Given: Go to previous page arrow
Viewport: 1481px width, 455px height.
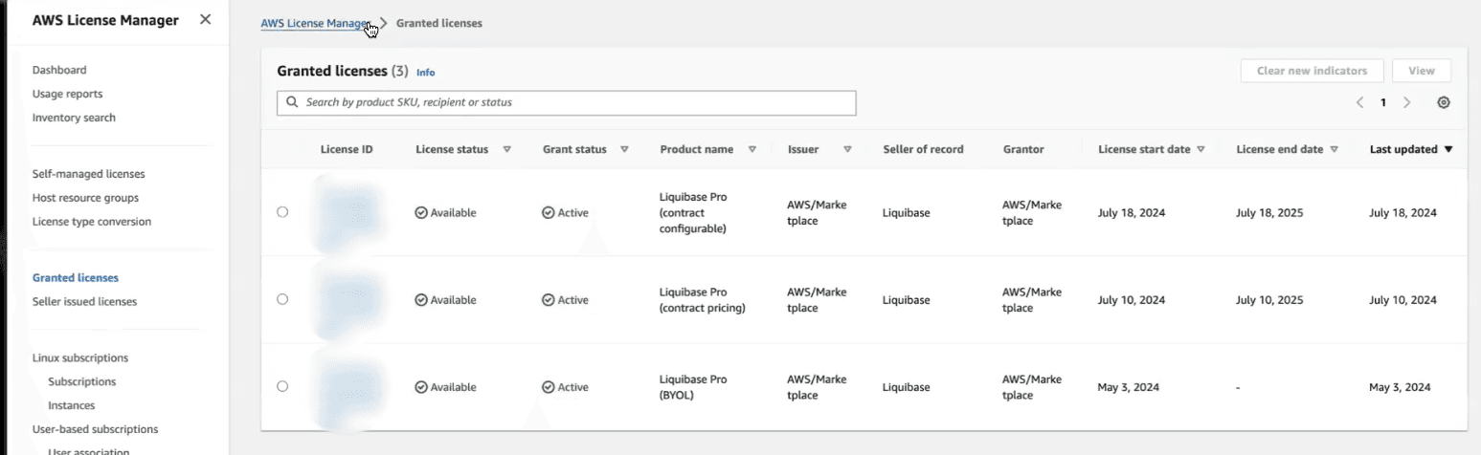Looking at the screenshot, I should coord(1359,102).
